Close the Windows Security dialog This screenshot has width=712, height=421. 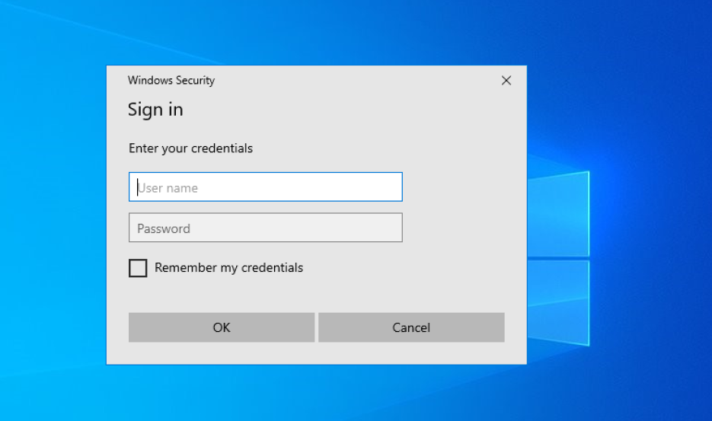click(x=506, y=81)
